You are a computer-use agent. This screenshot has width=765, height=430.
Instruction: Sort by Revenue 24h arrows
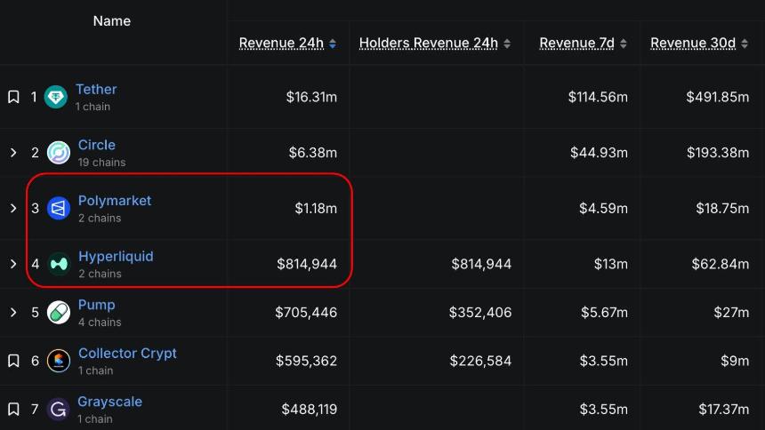[x=333, y=44]
